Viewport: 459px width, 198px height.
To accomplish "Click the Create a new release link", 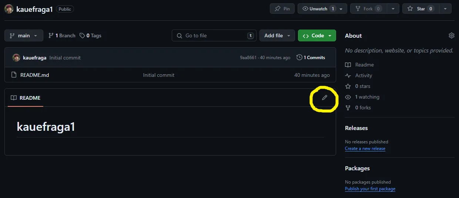I will pos(365,148).
